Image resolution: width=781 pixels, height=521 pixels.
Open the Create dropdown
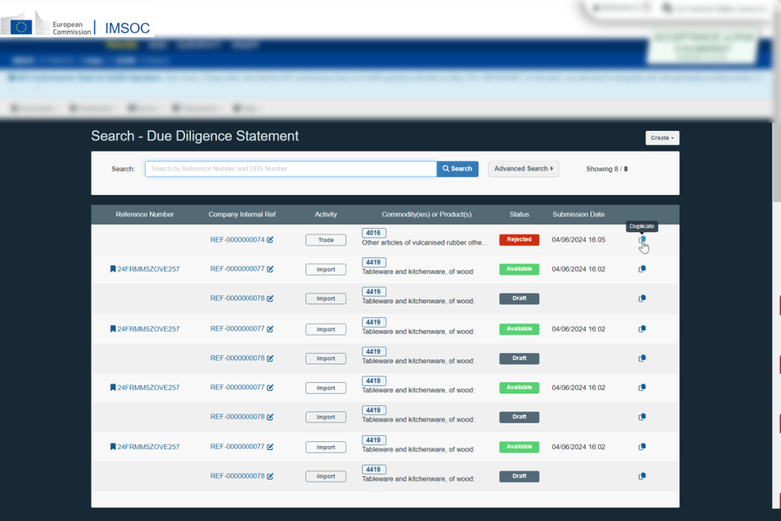pyautogui.click(x=662, y=138)
